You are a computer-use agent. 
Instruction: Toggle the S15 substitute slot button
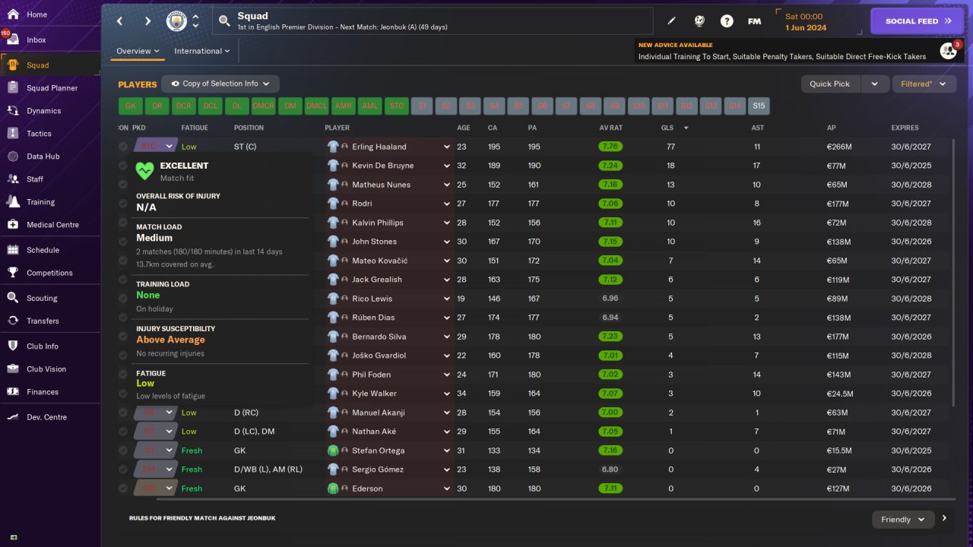[759, 106]
